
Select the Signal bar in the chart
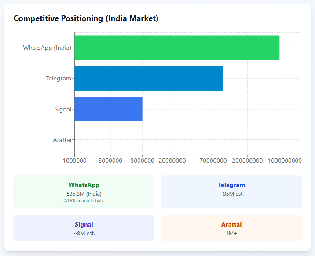[108, 109]
